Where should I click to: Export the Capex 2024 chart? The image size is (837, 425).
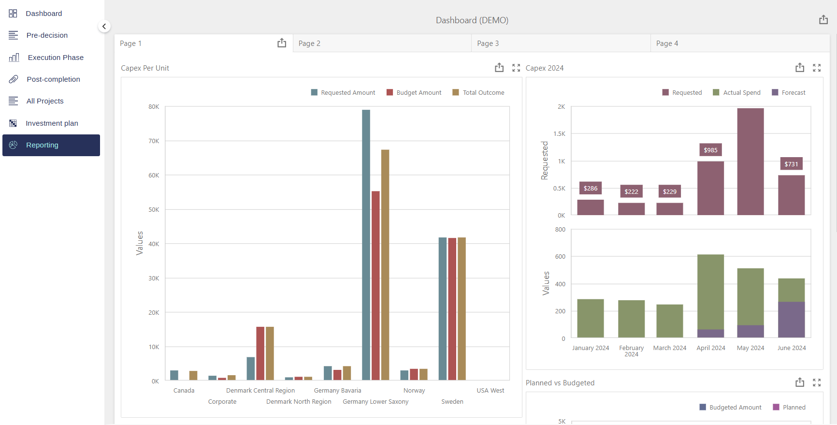click(x=800, y=68)
